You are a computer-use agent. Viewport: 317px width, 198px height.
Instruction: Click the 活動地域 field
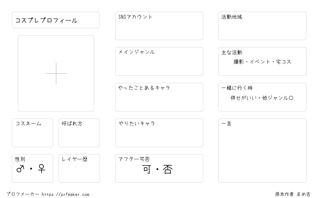262,26
